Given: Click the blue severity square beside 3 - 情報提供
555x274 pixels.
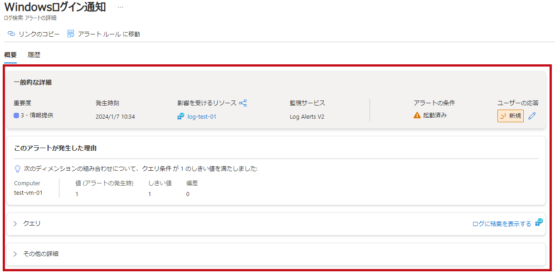Looking at the screenshot, I should 16,115.
